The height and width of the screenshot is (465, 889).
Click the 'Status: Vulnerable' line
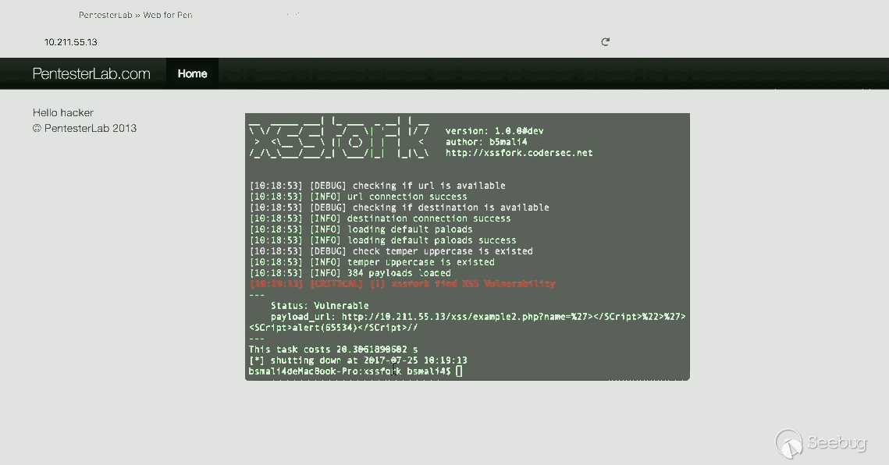[320, 305]
